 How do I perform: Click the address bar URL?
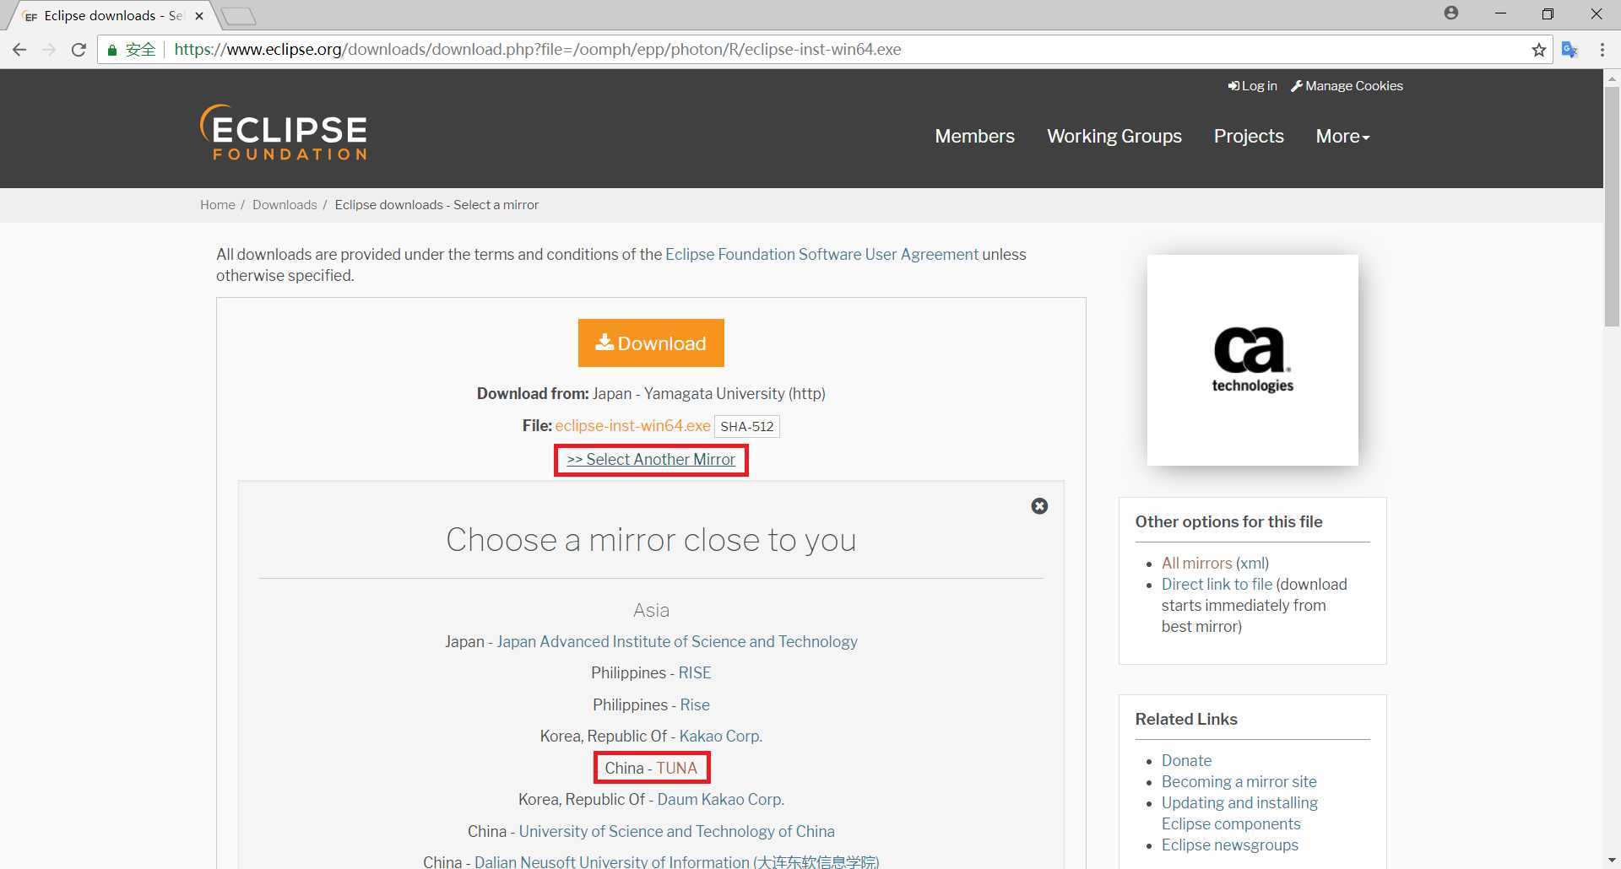(538, 50)
